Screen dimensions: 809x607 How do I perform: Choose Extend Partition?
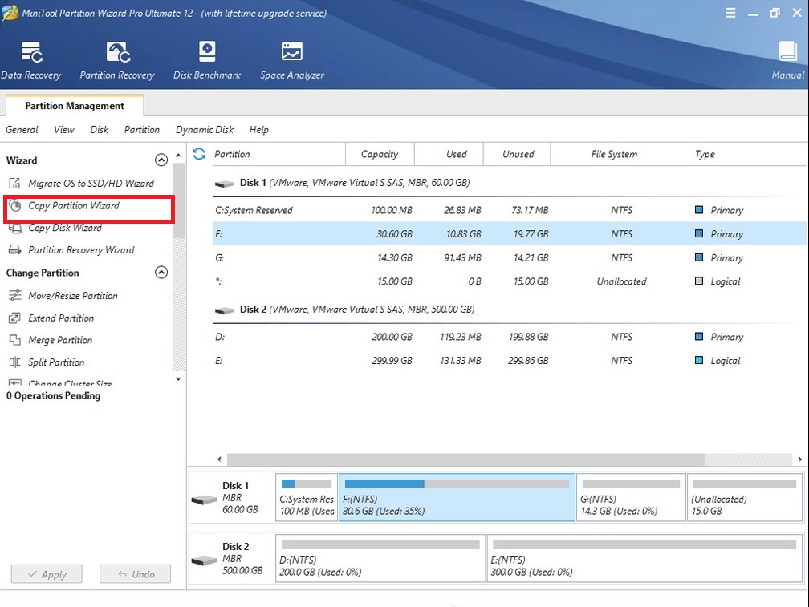tap(61, 318)
